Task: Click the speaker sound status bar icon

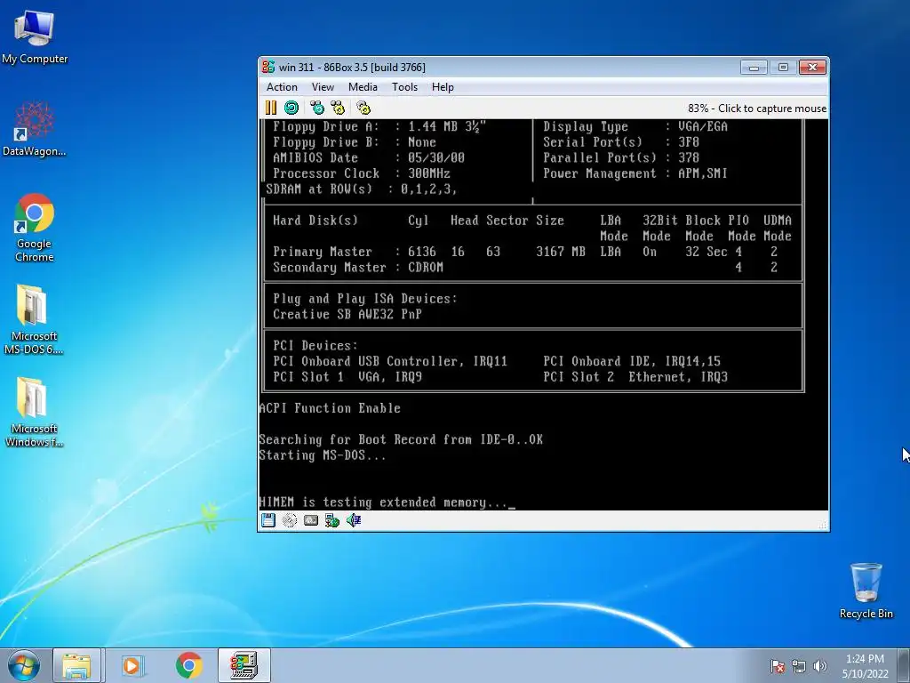Action: [354, 520]
